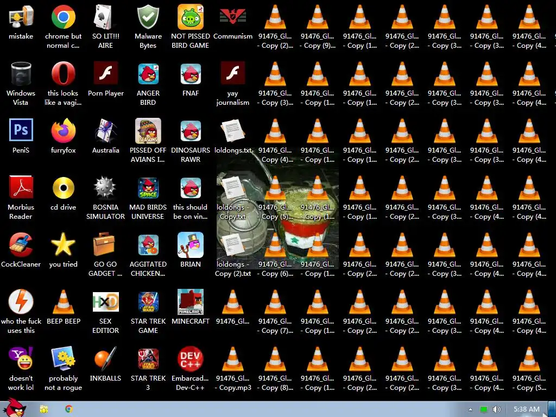Select the '91476_Gl... - Copy (7)...' VLC file
This screenshot has width=556, height=417.
point(275,302)
